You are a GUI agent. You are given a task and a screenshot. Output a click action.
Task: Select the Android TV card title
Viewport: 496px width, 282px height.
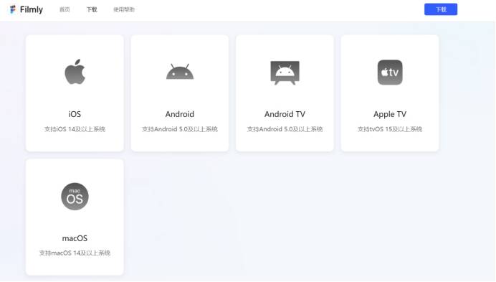(285, 114)
